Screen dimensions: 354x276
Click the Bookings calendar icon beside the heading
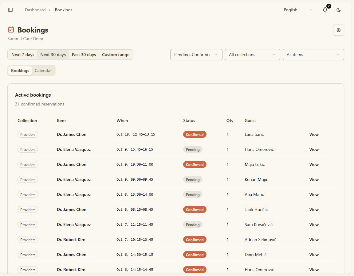coord(11,29)
